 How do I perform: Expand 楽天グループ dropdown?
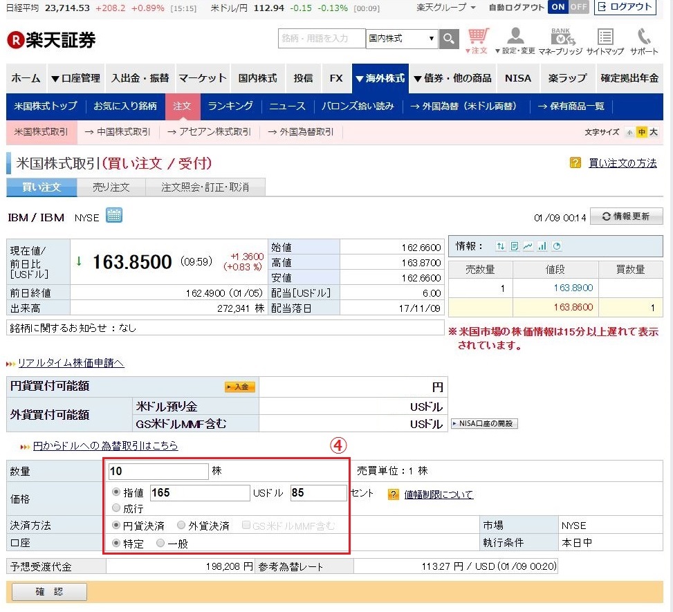click(x=446, y=8)
